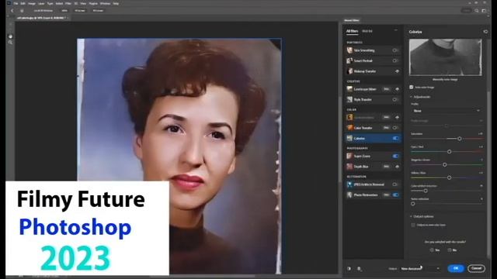Click the Photo Restoration filter thumbnail icon

349,195
